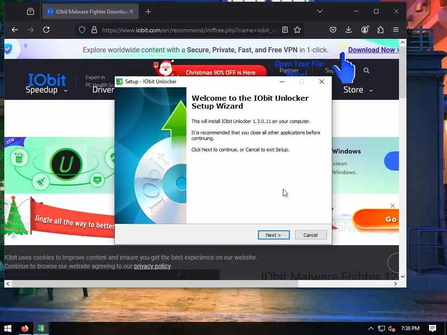The image size is (447, 335).
Task: Click the Jingle all the way banner
Action: [73, 219]
